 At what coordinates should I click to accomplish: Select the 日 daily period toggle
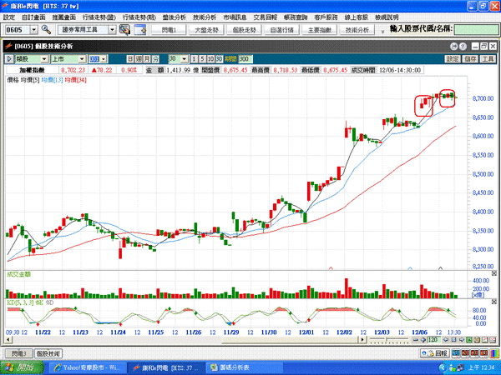130,59
